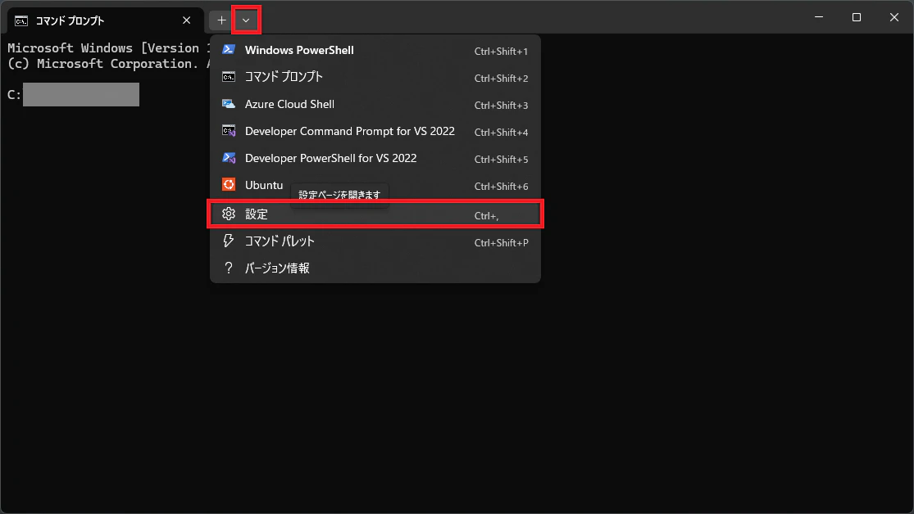Click the cmd icon in dropdown menu
Image resolution: width=914 pixels, height=514 pixels.
click(x=229, y=77)
